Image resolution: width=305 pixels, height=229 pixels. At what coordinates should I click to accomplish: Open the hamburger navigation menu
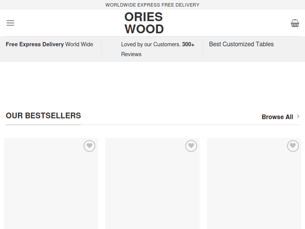[x=10, y=23]
